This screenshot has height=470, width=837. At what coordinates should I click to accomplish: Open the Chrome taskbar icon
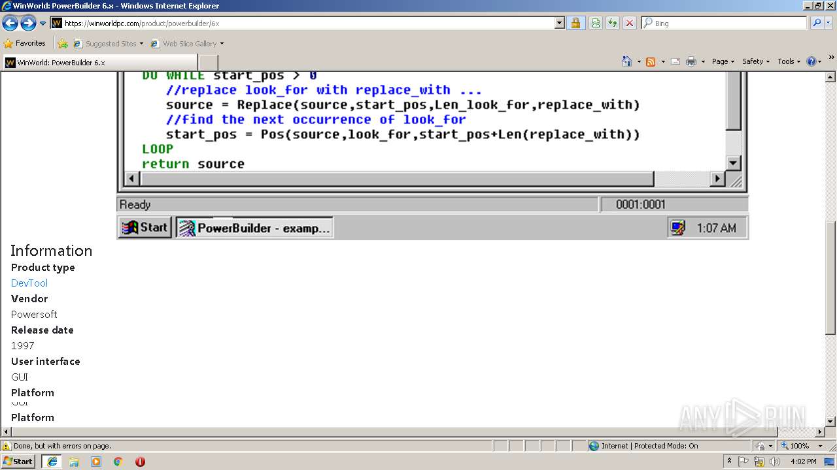[x=118, y=461]
